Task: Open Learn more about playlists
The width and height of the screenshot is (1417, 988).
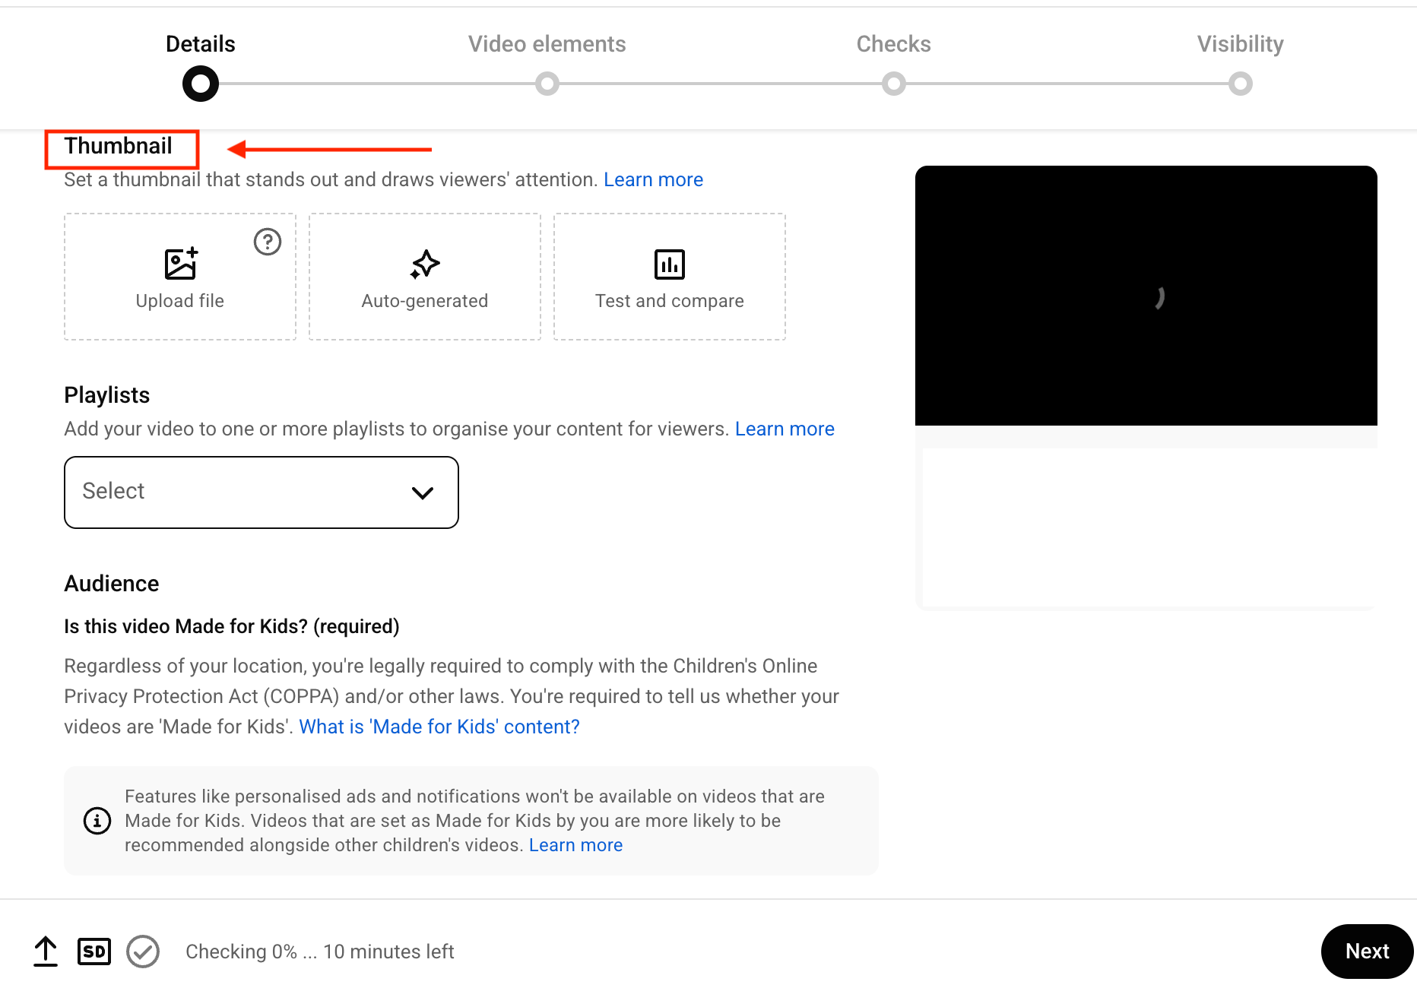Action: [x=785, y=429]
